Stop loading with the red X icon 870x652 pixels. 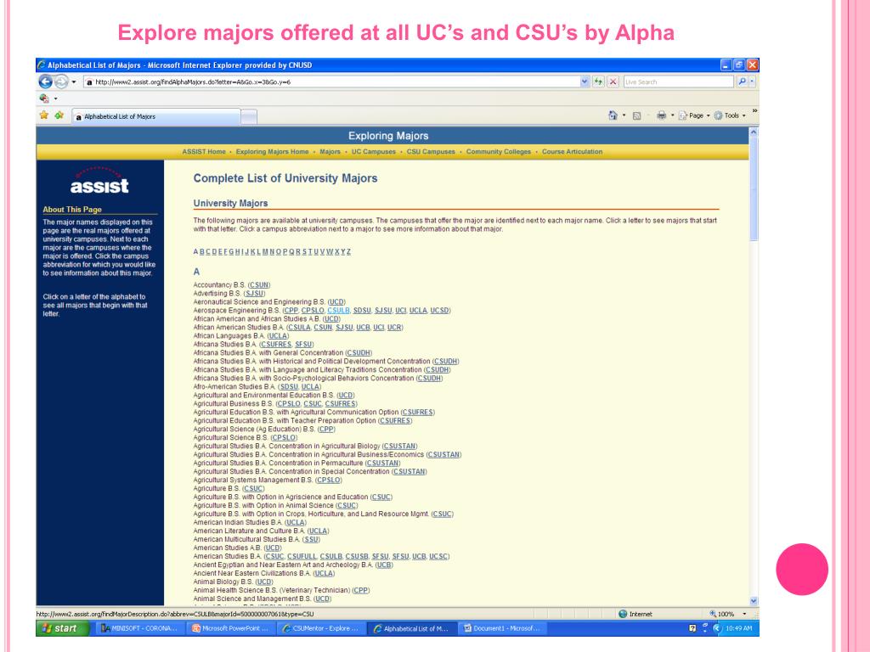click(x=613, y=82)
